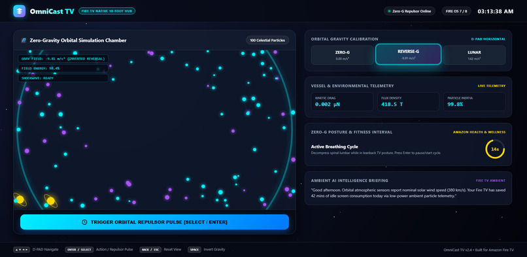The width and height of the screenshot is (527, 257).
Task: Click the FIRE OS 7 / 8 badge
Action: [x=456, y=11]
